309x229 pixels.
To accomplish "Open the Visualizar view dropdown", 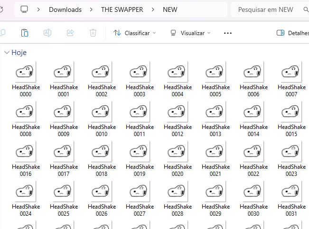I will [190, 33].
